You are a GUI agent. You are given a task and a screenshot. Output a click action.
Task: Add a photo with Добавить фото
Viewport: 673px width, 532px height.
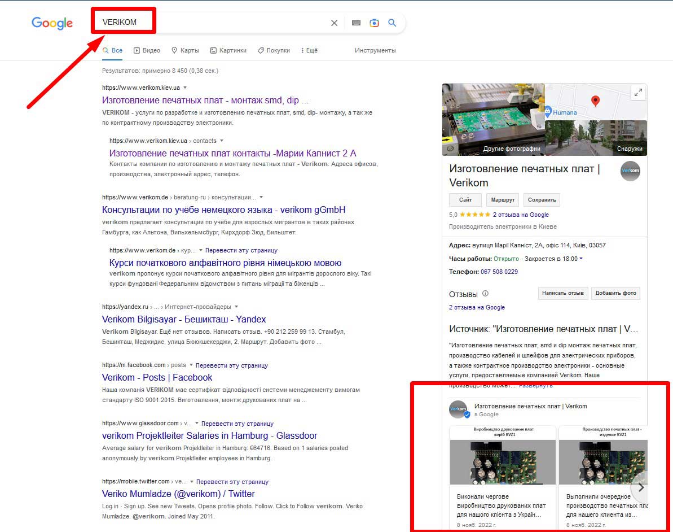pyautogui.click(x=615, y=293)
